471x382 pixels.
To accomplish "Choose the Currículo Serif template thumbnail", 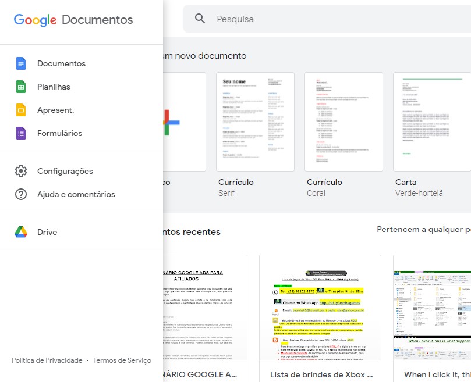I will point(256,122).
